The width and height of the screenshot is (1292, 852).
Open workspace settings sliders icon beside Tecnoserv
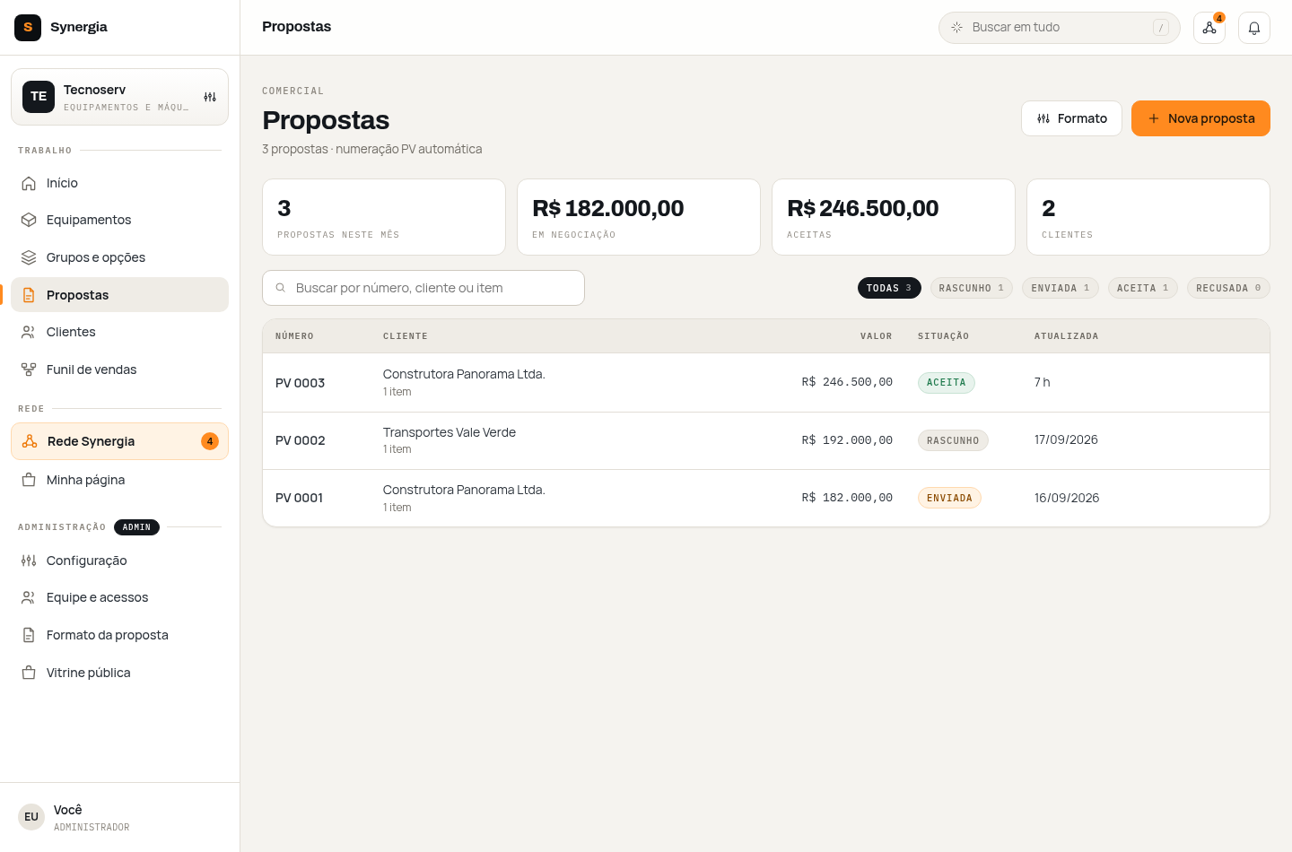[x=210, y=97]
